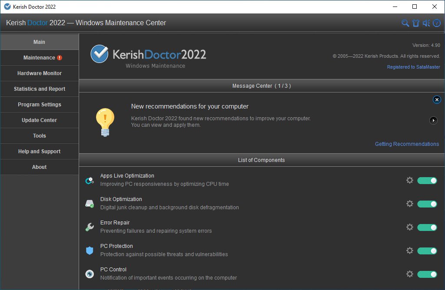Go to Hardware Monitor in sidebar

click(40, 73)
